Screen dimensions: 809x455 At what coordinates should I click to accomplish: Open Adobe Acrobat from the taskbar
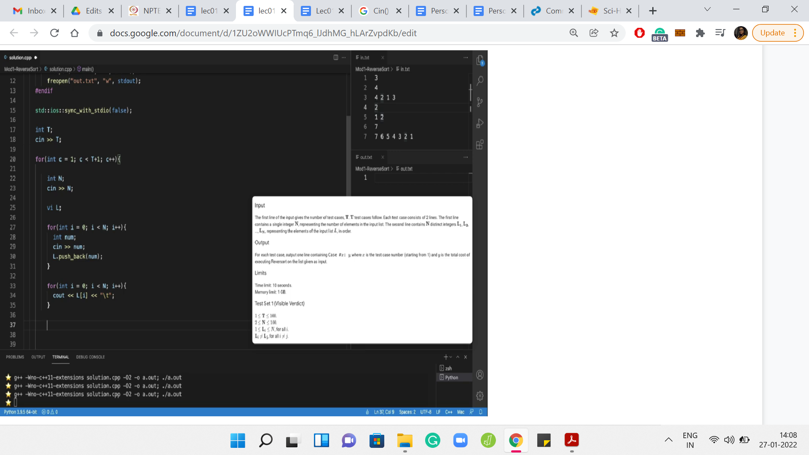[572, 441]
